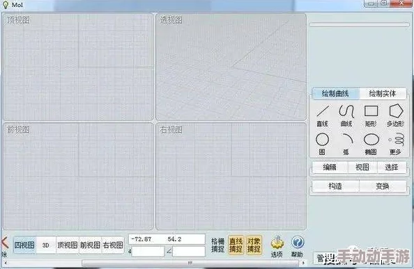Open the 帮助 help question icon

(x=298, y=247)
